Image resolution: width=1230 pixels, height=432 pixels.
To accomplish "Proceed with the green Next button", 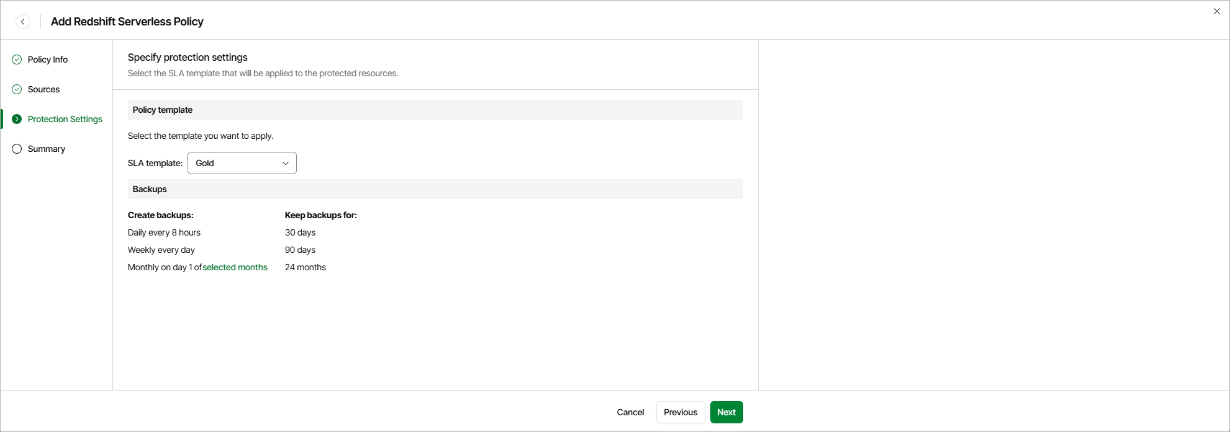I will (x=726, y=412).
